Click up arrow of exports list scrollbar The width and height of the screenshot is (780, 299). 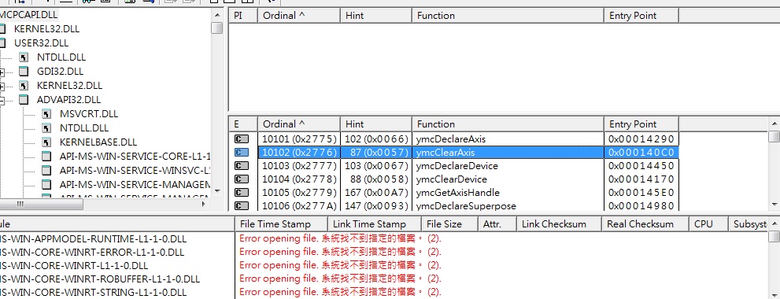click(x=774, y=123)
